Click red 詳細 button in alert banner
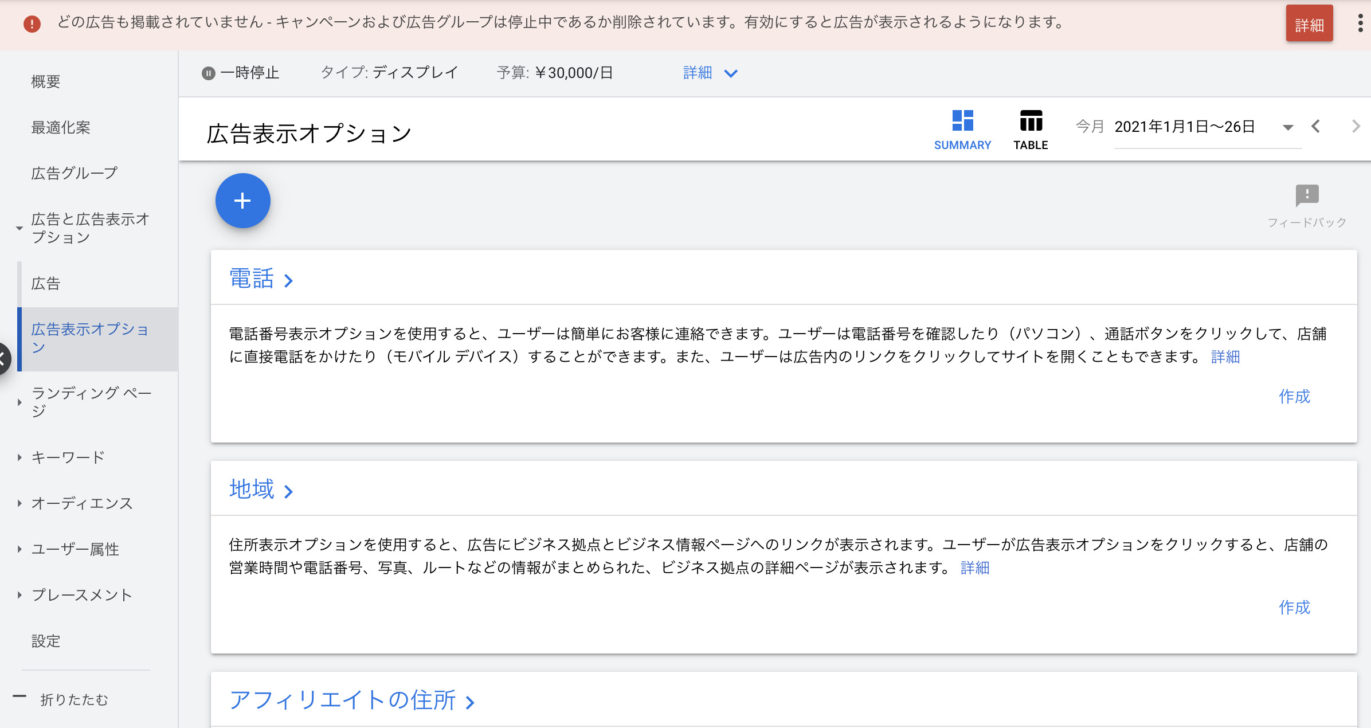 pos(1309,25)
